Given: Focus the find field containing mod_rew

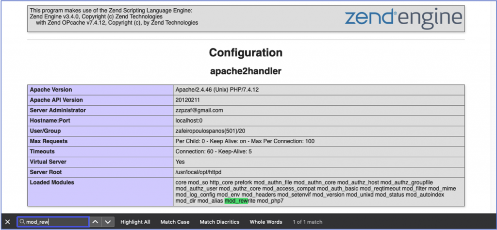Looking at the screenshot, I should click(53, 222).
